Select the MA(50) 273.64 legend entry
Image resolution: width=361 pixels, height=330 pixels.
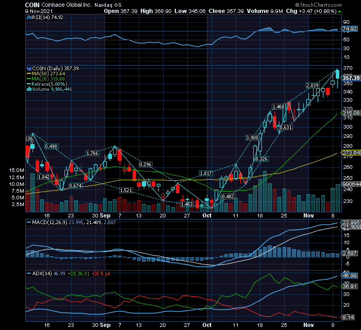pos(48,74)
